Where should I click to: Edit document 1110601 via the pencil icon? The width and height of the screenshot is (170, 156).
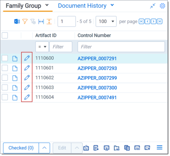tap(27, 68)
